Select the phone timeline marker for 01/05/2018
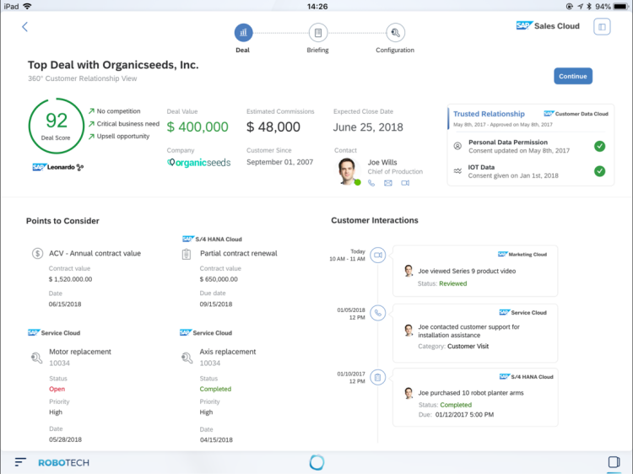Viewport: 633px width, 474px height. pyautogui.click(x=378, y=313)
